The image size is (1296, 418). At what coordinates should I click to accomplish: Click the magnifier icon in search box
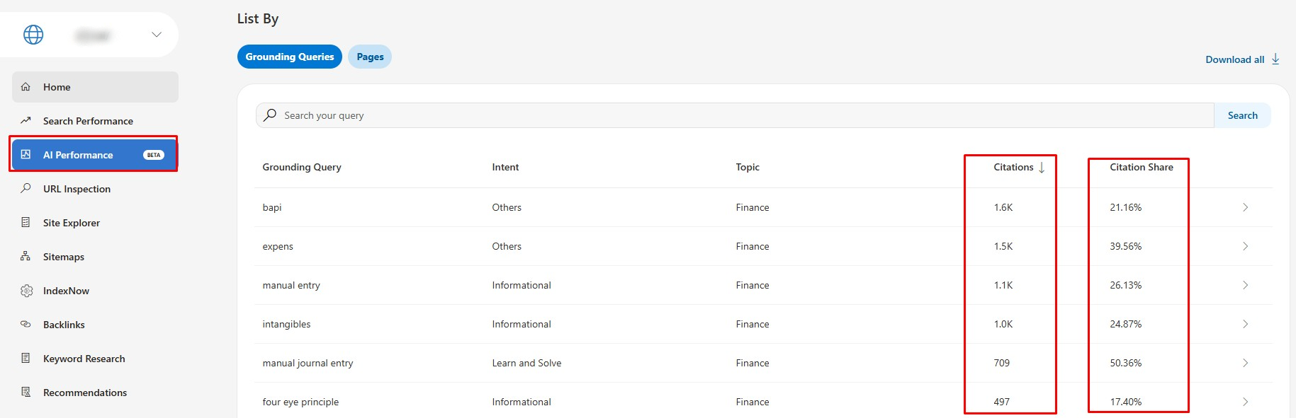[x=270, y=115]
